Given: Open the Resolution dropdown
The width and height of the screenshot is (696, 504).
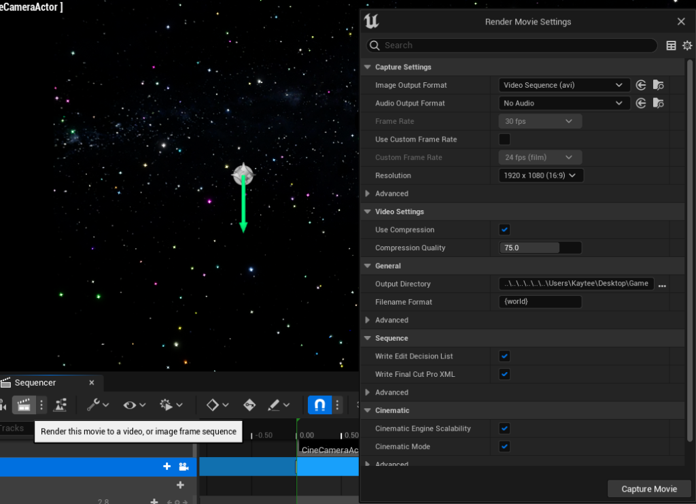Looking at the screenshot, I should [x=540, y=175].
